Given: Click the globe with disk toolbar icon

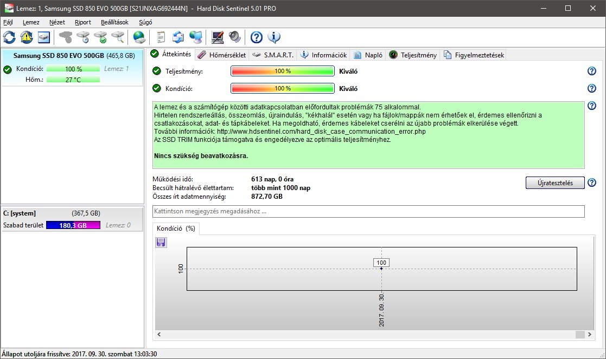Looking at the screenshot, I should (x=139, y=37).
